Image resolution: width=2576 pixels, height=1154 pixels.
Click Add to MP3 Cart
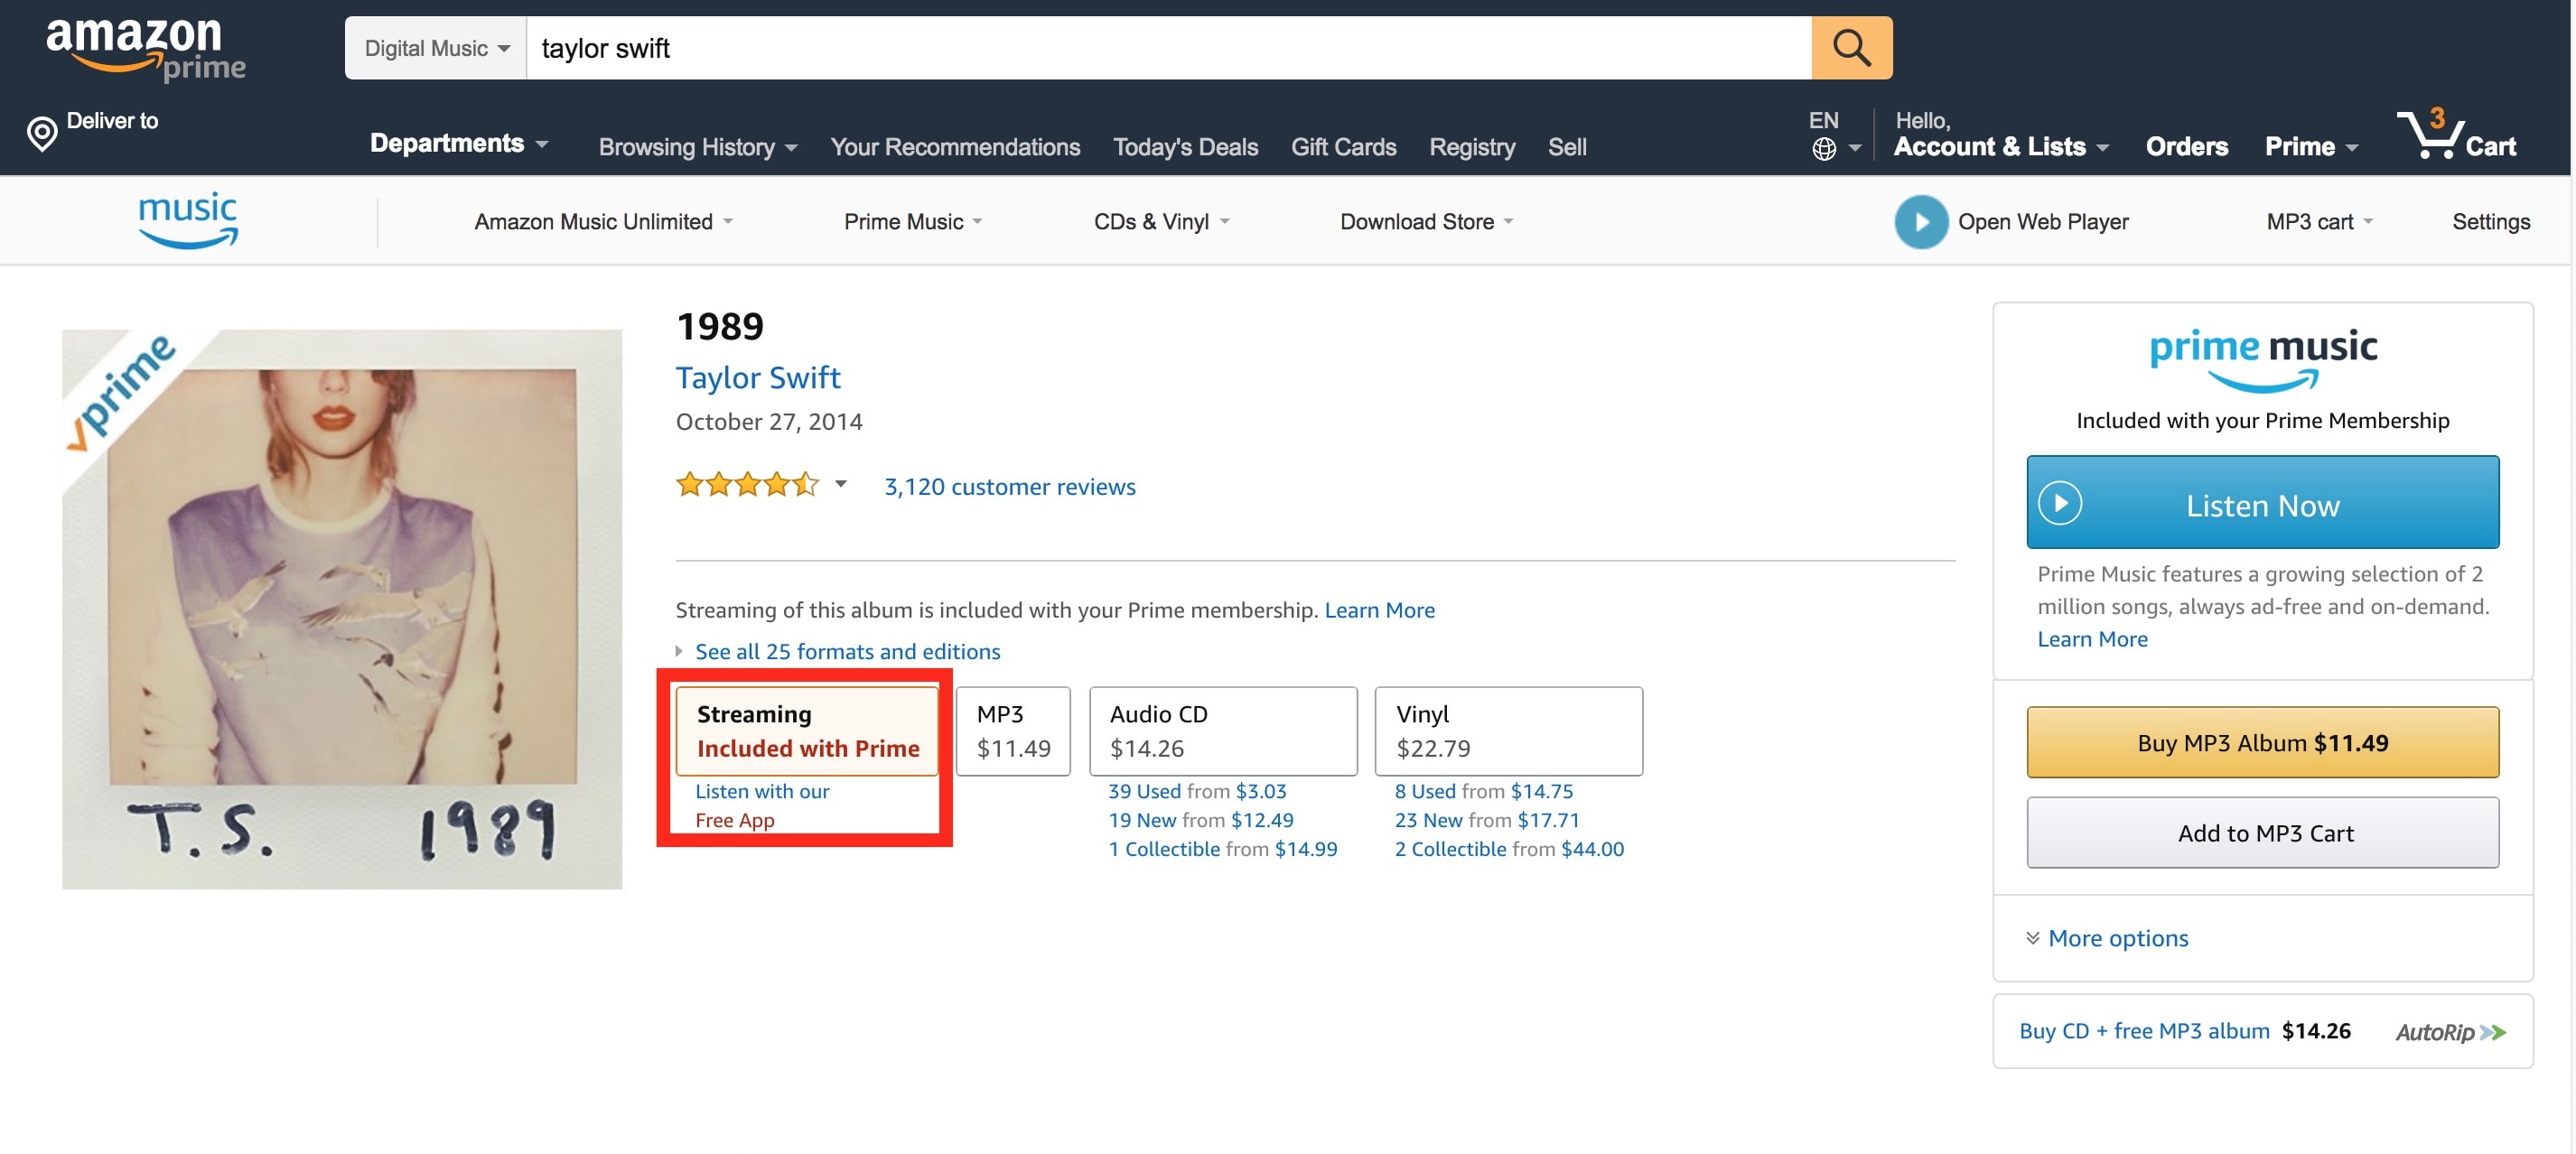click(x=2262, y=832)
